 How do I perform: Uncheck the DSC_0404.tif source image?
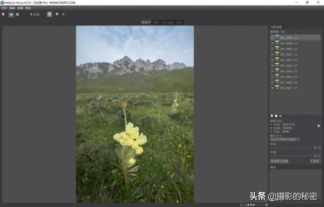272,72
